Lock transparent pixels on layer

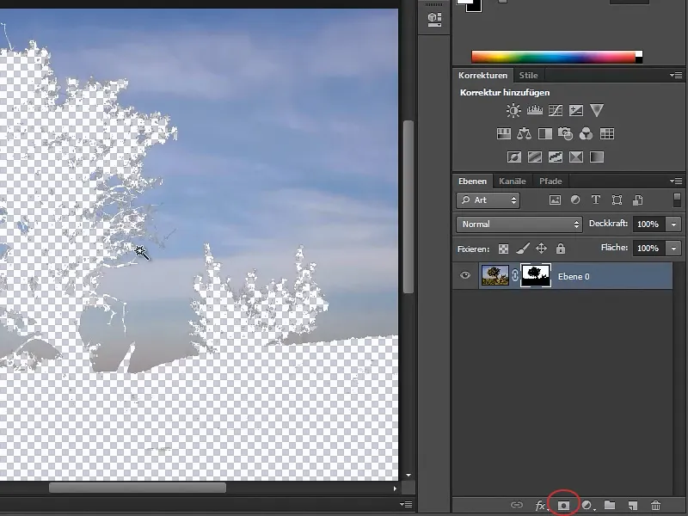point(503,249)
